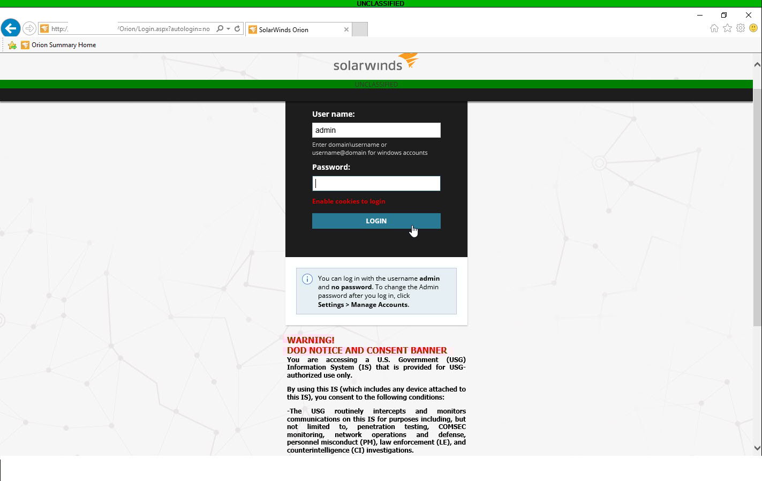Minimize the browser window
Viewport: 762px width, 481px height.
pos(700,15)
